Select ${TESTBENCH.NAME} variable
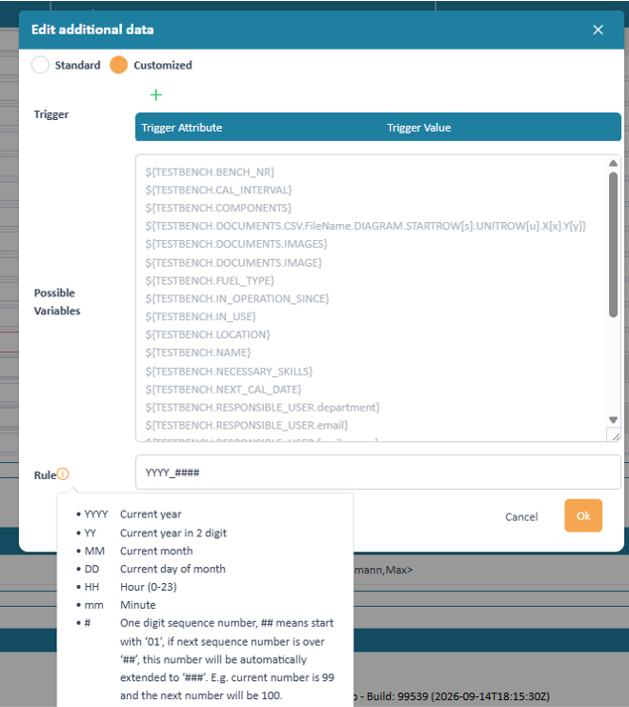629x707 pixels. point(197,353)
